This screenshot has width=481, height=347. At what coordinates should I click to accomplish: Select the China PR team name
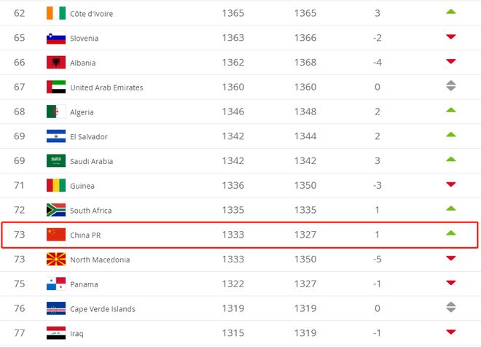point(85,235)
